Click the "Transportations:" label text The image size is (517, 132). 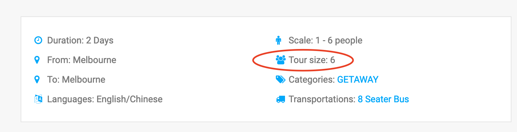click(x=322, y=99)
